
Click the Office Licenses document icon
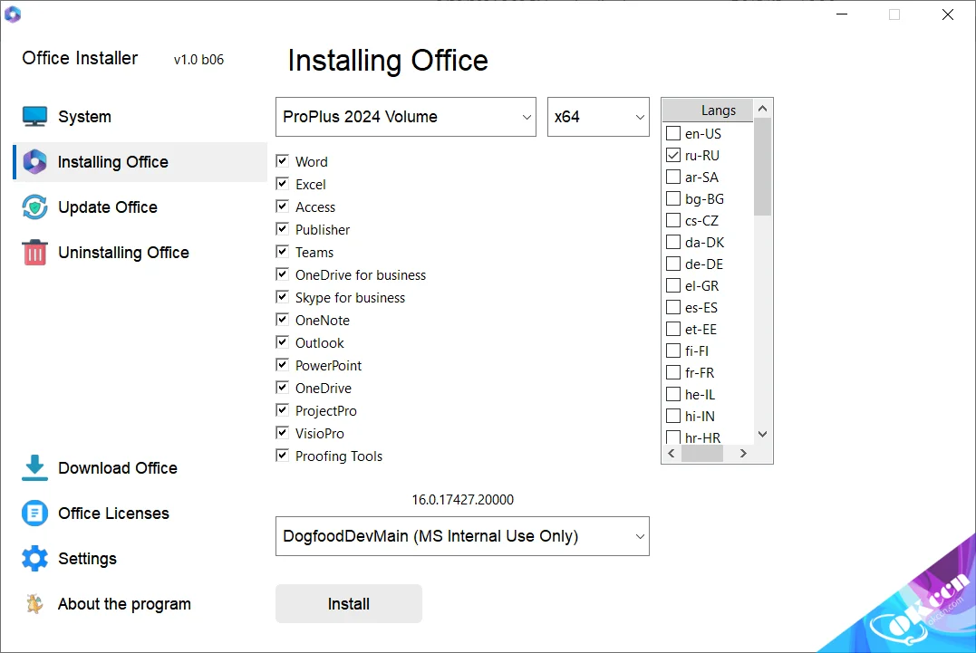tap(34, 513)
